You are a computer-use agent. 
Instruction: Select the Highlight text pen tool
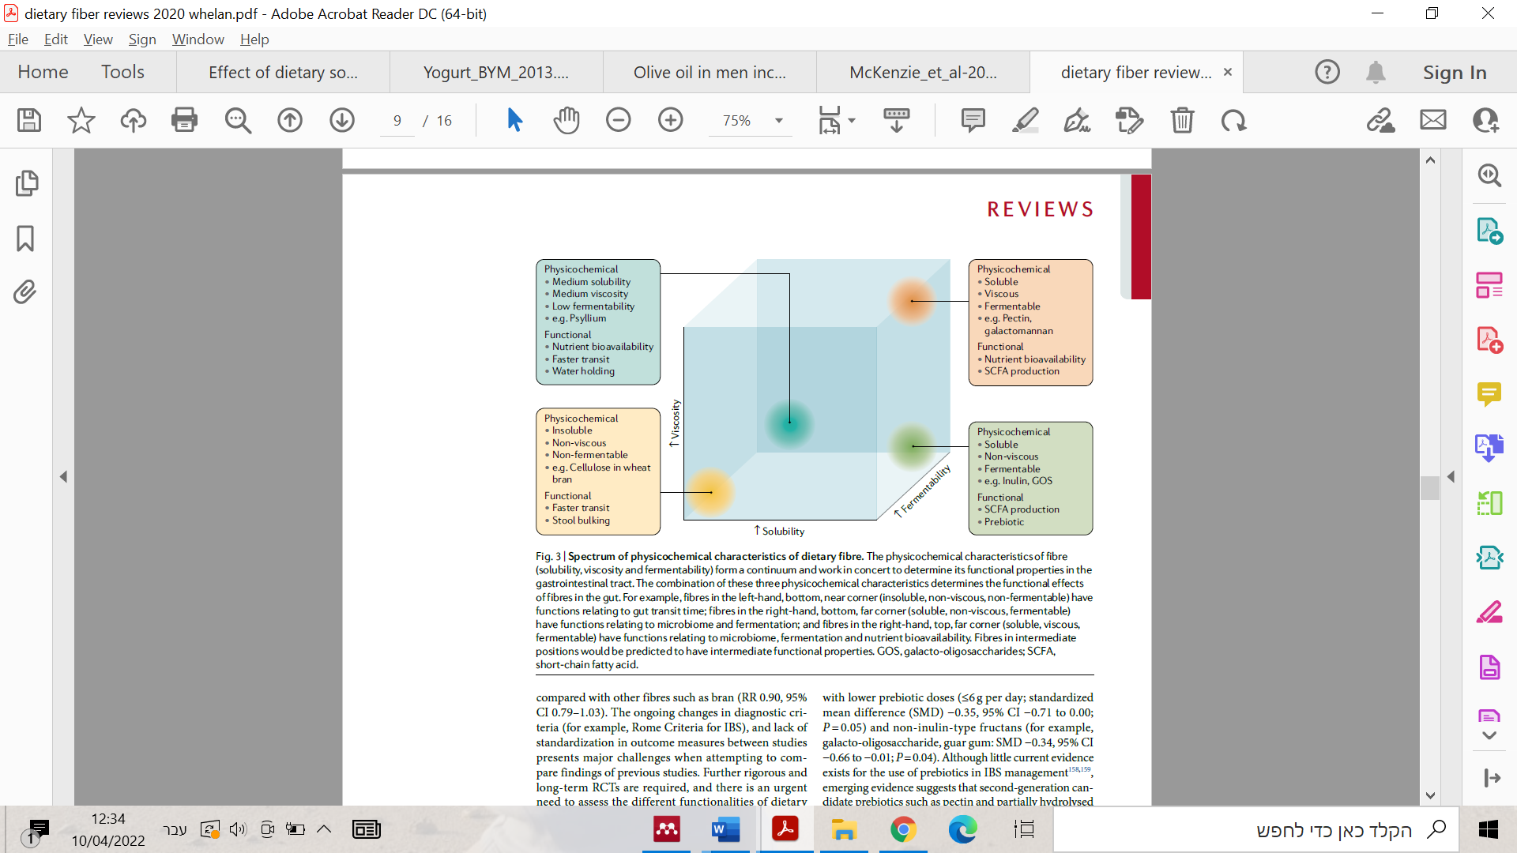point(1025,120)
